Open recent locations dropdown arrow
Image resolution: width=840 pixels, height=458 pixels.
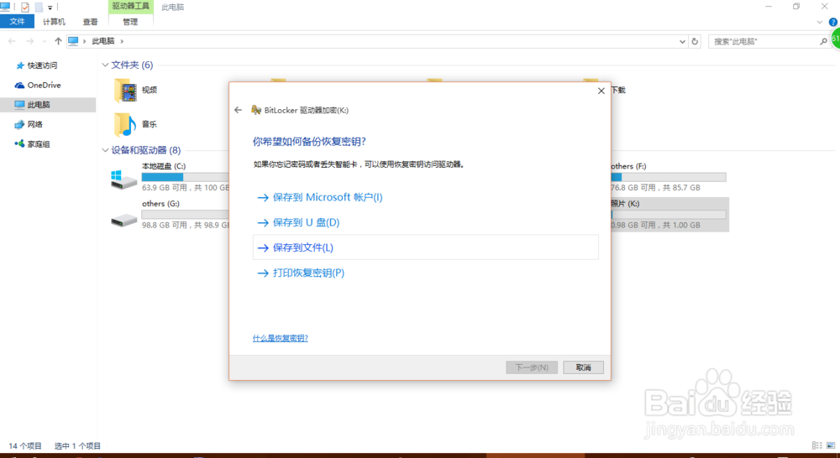44,41
